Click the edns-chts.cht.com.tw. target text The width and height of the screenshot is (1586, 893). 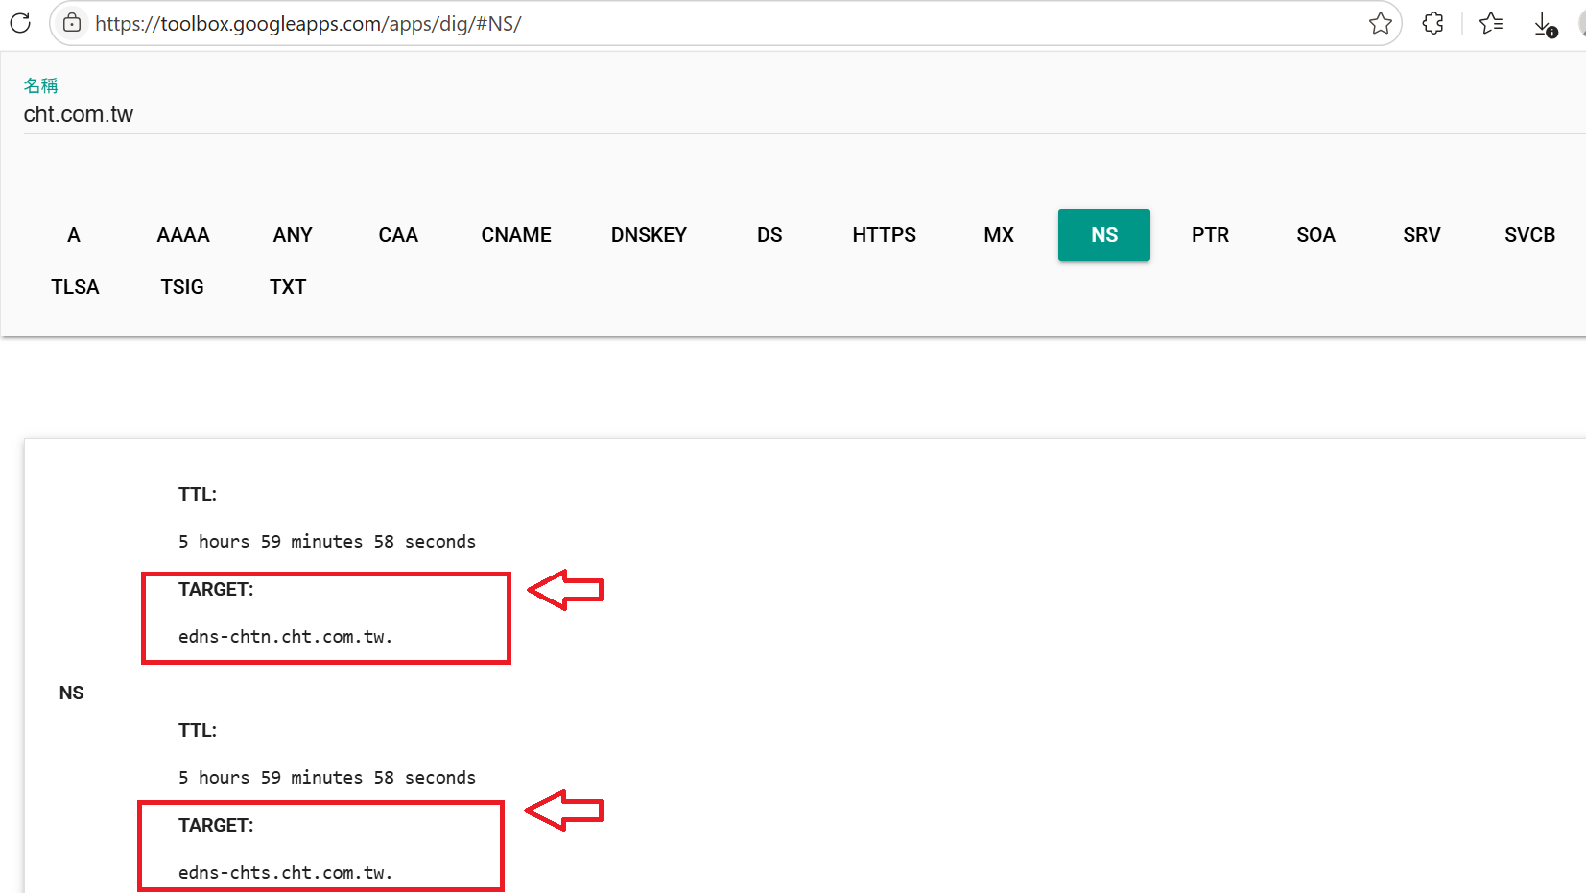coord(286,873)
